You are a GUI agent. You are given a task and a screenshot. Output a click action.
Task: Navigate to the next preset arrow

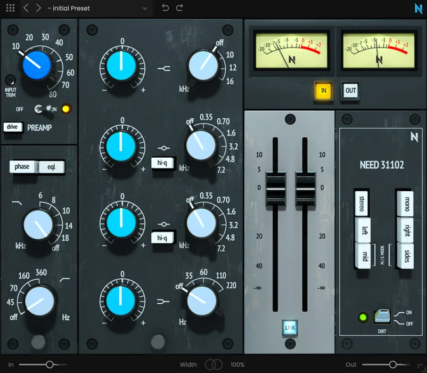pos(38,8)
